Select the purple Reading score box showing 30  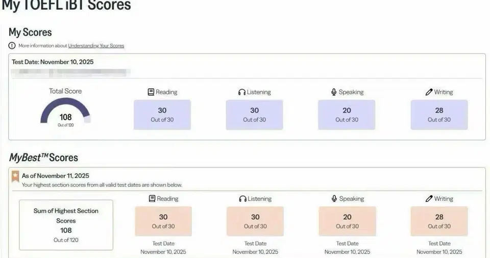[x=162, y=114]
